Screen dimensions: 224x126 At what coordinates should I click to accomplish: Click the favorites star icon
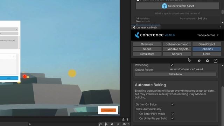coord(118,124)
